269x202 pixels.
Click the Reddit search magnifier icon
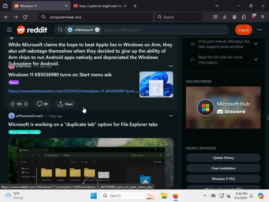[60, 30]
